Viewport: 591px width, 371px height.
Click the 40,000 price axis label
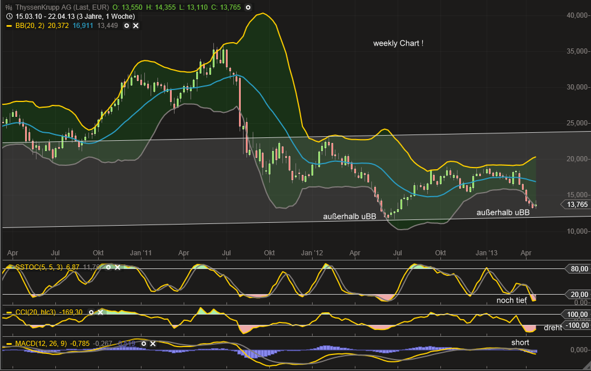[x=577, y=15]
